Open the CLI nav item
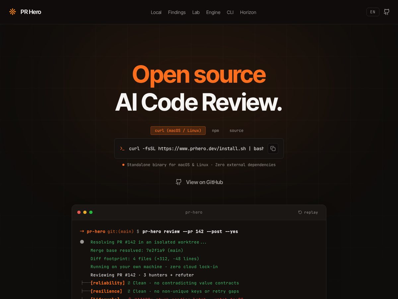The height and width of the screenshot is (299, 398). pyautogui.click(x=230, y=12)
